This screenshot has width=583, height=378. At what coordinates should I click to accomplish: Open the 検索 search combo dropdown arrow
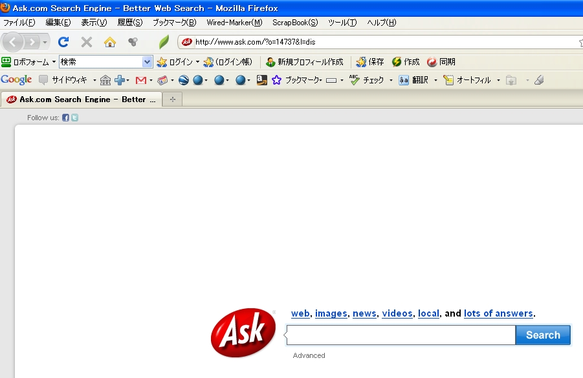click(x=148, y=62)
